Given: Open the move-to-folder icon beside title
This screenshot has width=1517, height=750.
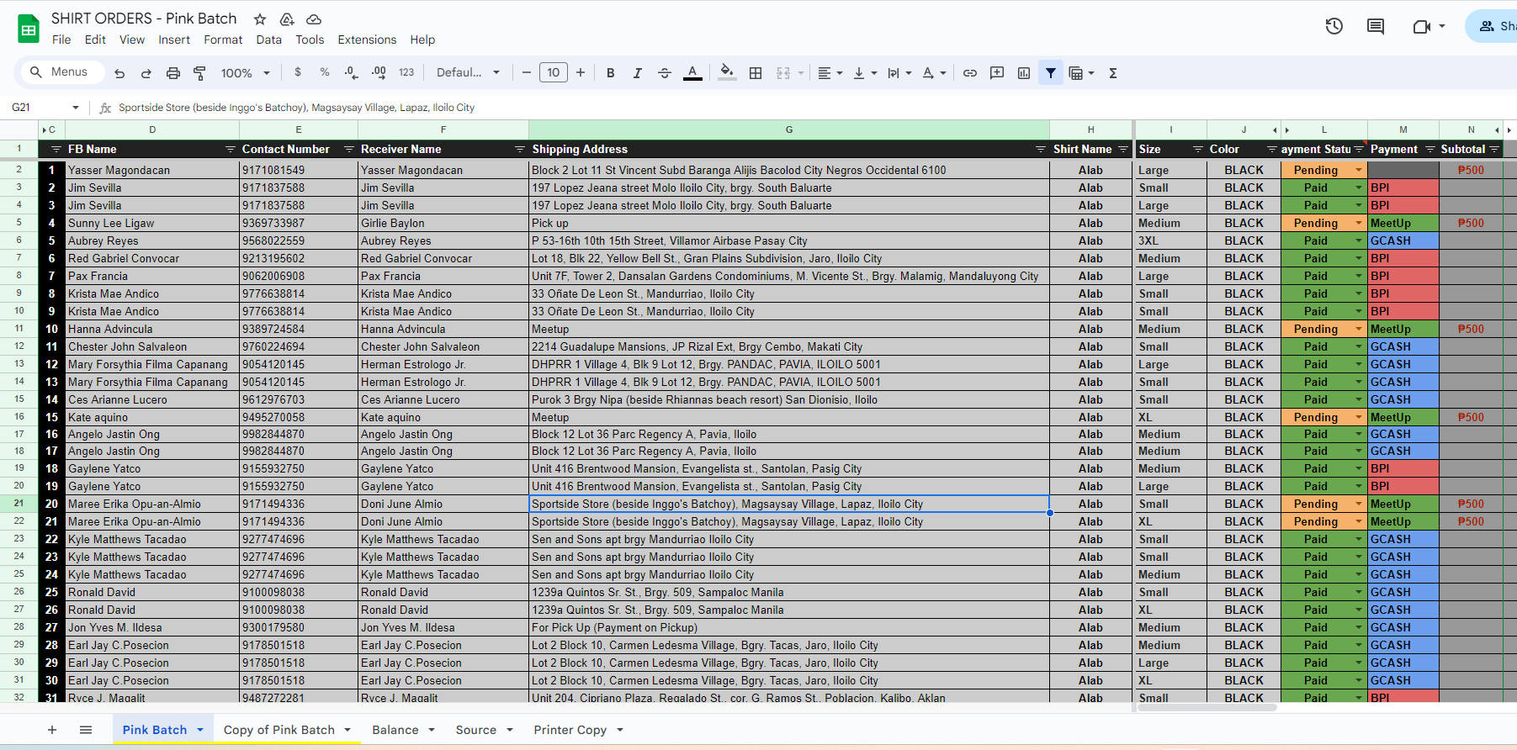Looking at the screenshot, I should (x=287, y=19).
